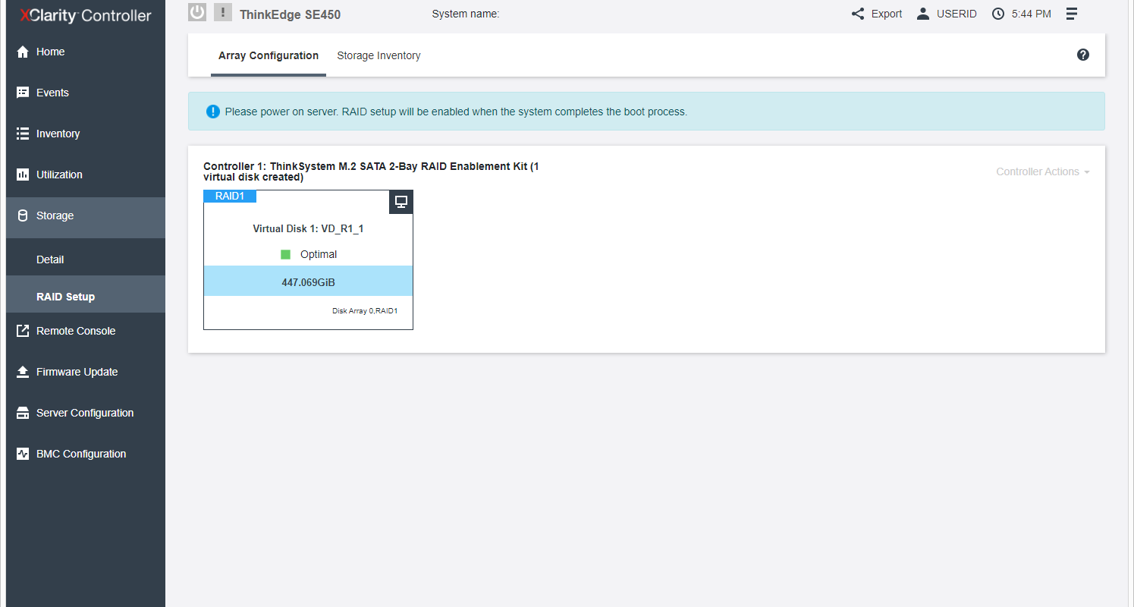The height and width of the screenshot is (607, 1134).
Task: Click the power button icon
Action: pos(197,12)
